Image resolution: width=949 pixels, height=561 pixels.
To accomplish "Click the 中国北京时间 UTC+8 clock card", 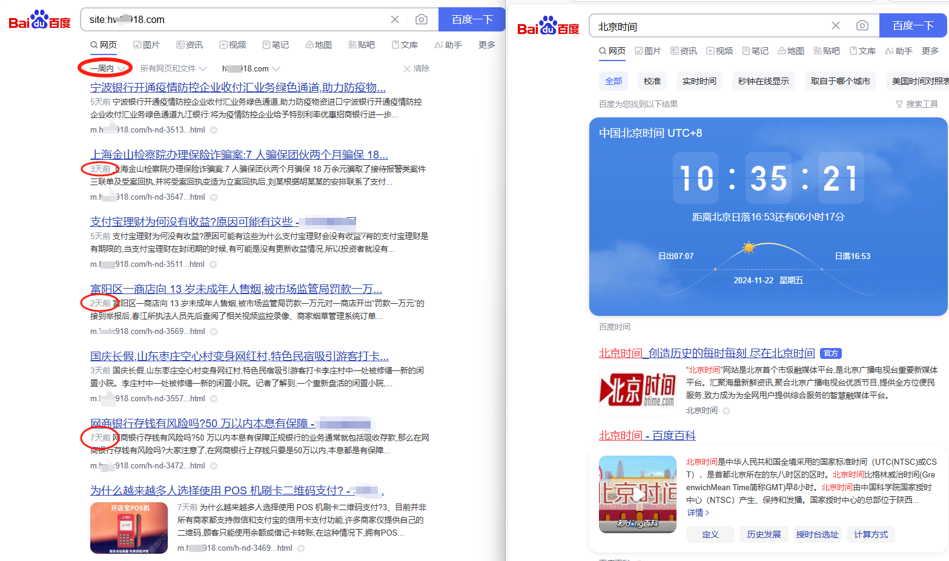I will (768, 217).
